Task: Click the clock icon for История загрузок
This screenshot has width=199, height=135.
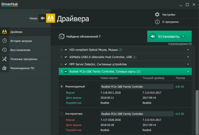Action: [4, 41]
